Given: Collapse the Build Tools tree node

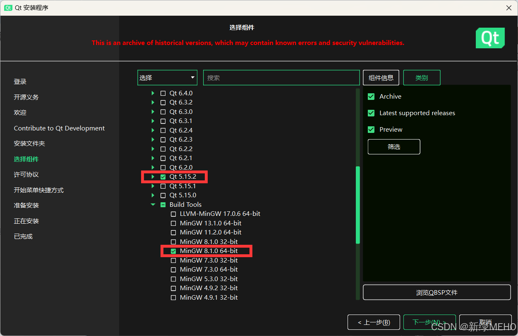Looking at the screenshot, I should point(153,205).
